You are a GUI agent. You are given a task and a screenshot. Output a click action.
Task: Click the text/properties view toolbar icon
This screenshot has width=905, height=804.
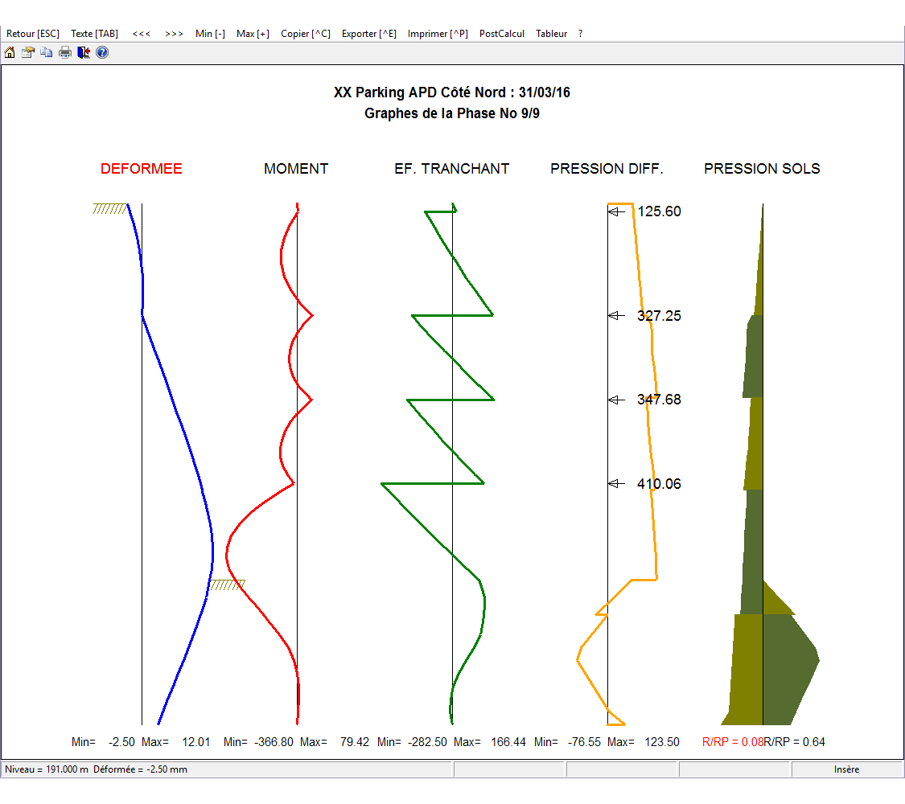[27, 52]
